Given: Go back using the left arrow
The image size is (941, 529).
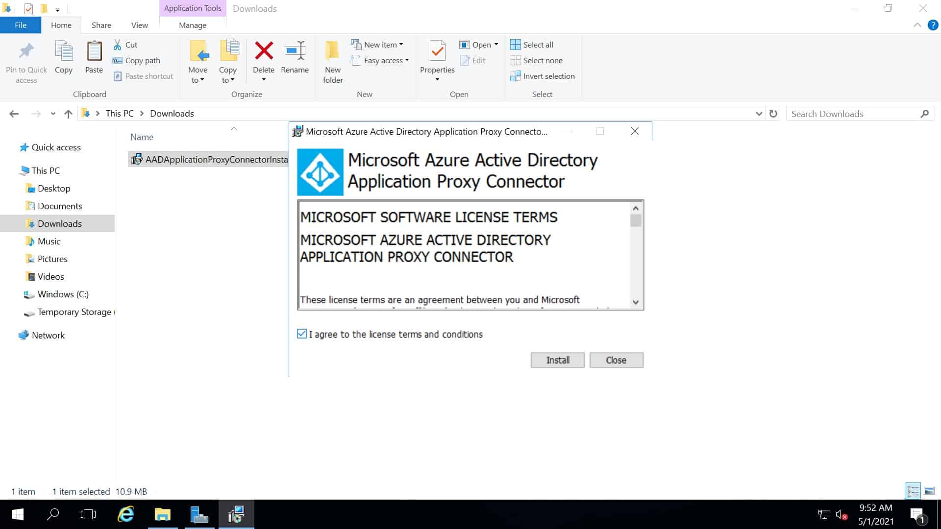Looking at the screenshot, I should coord(14,114).
